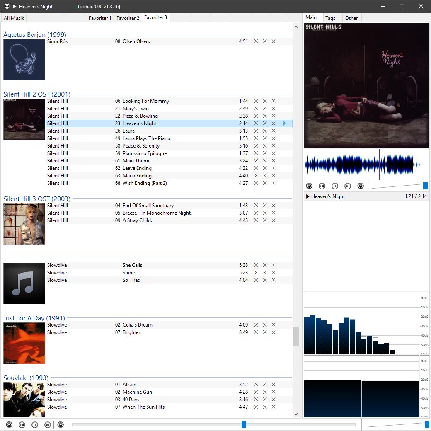Select the track Mary's Twin

click(136, 109)
